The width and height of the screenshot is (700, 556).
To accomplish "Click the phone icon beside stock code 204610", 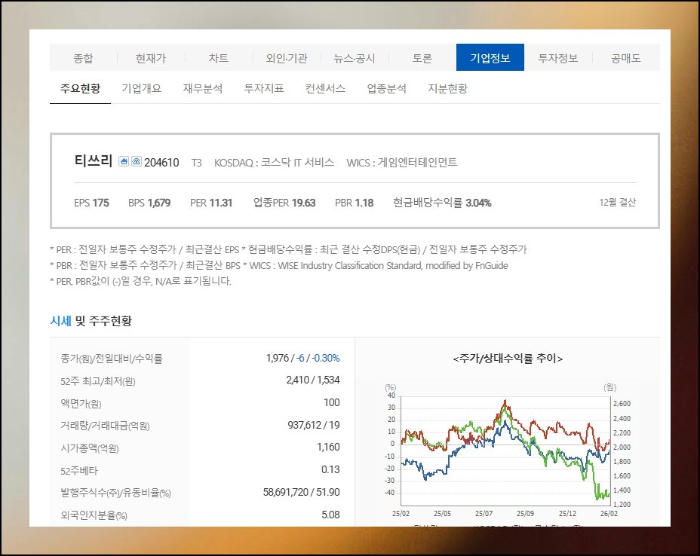I will coord(137,161).
